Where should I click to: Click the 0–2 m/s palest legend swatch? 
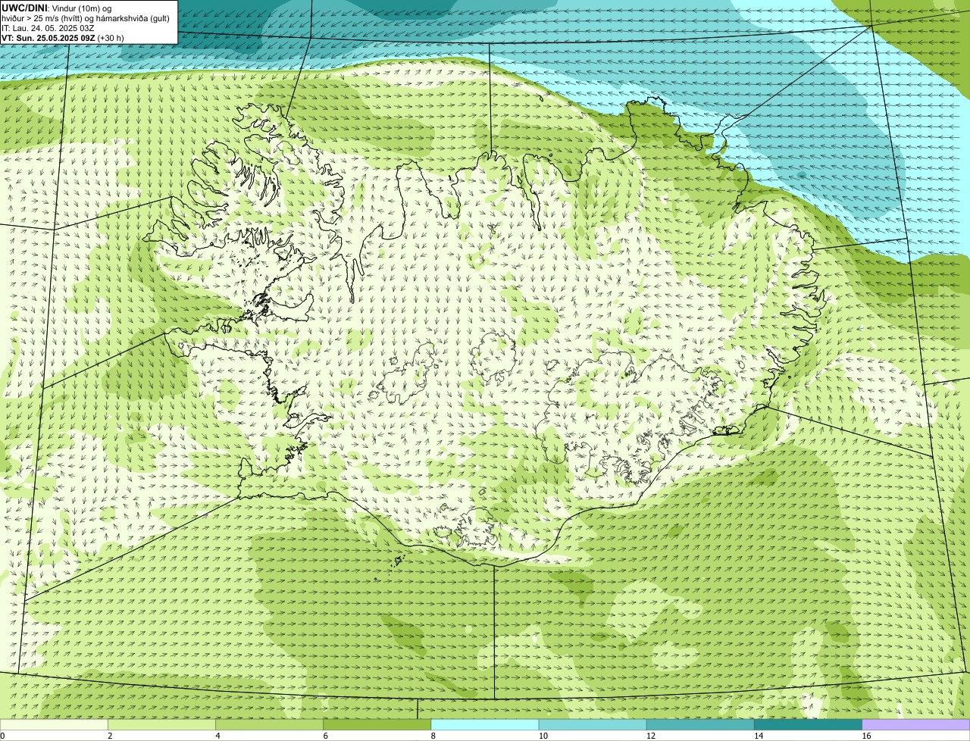pyautogui.click(x=54, y=724)
